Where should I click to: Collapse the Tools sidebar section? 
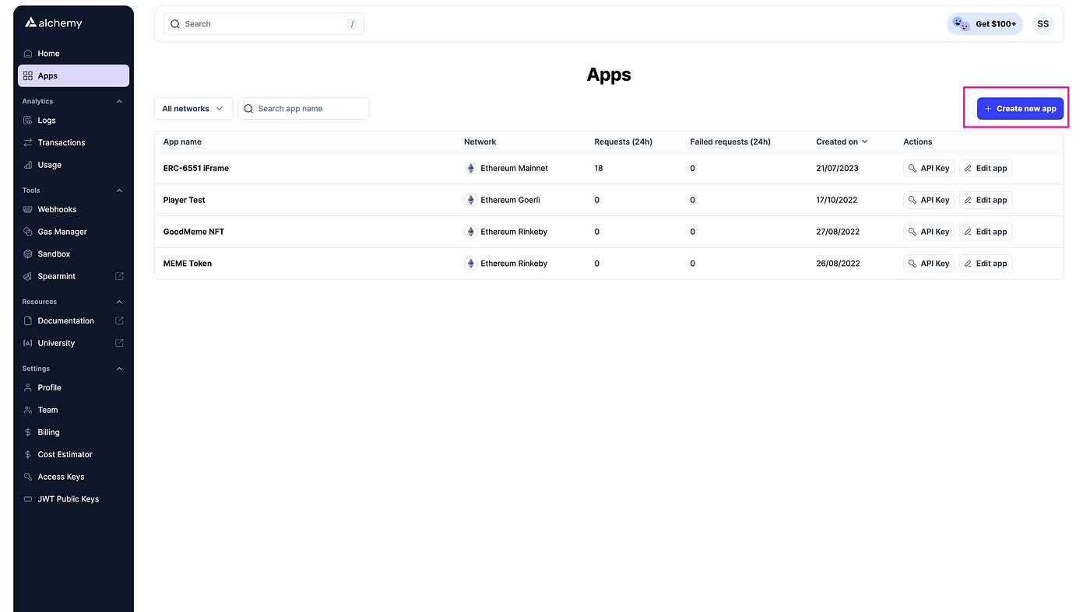119,191
